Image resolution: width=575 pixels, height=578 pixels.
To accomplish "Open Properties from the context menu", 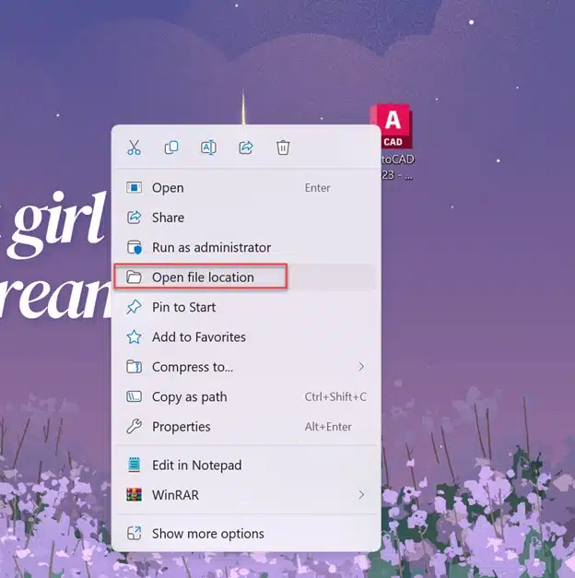I will [181, 427].
